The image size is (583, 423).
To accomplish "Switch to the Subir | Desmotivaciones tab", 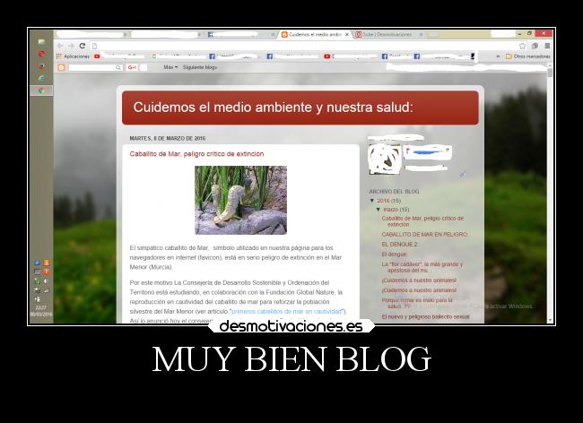I will point(387,35).
